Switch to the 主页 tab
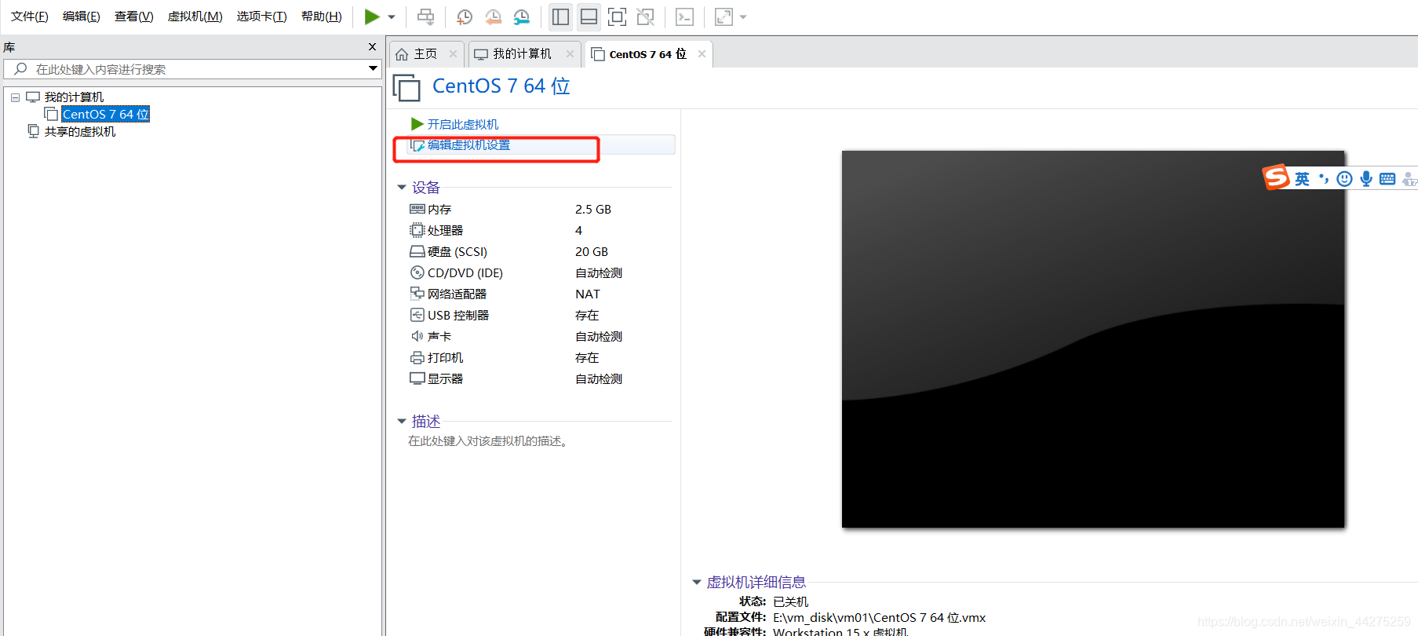The image size is (1418, 636). tap(425, 53)
